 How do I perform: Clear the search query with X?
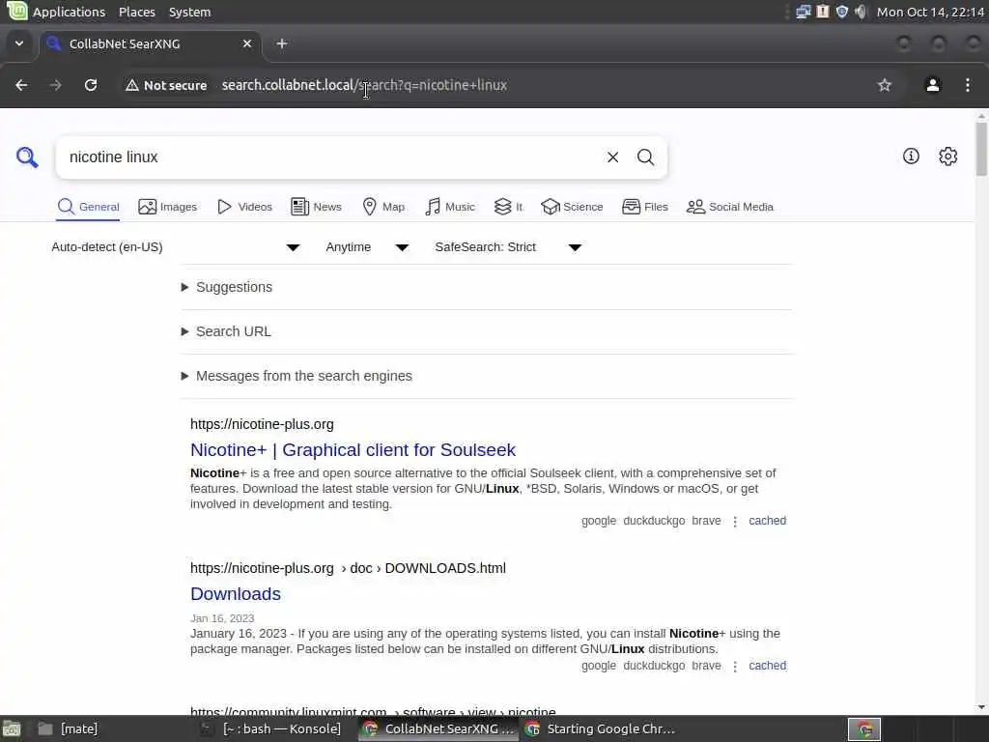click(612, 157)
